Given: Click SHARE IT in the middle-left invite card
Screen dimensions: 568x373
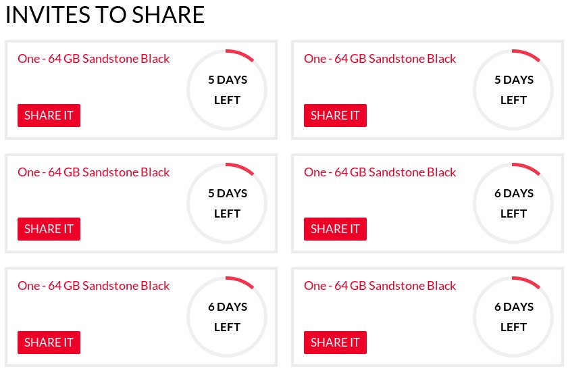Looking at the screenshot, I should 49,229.
